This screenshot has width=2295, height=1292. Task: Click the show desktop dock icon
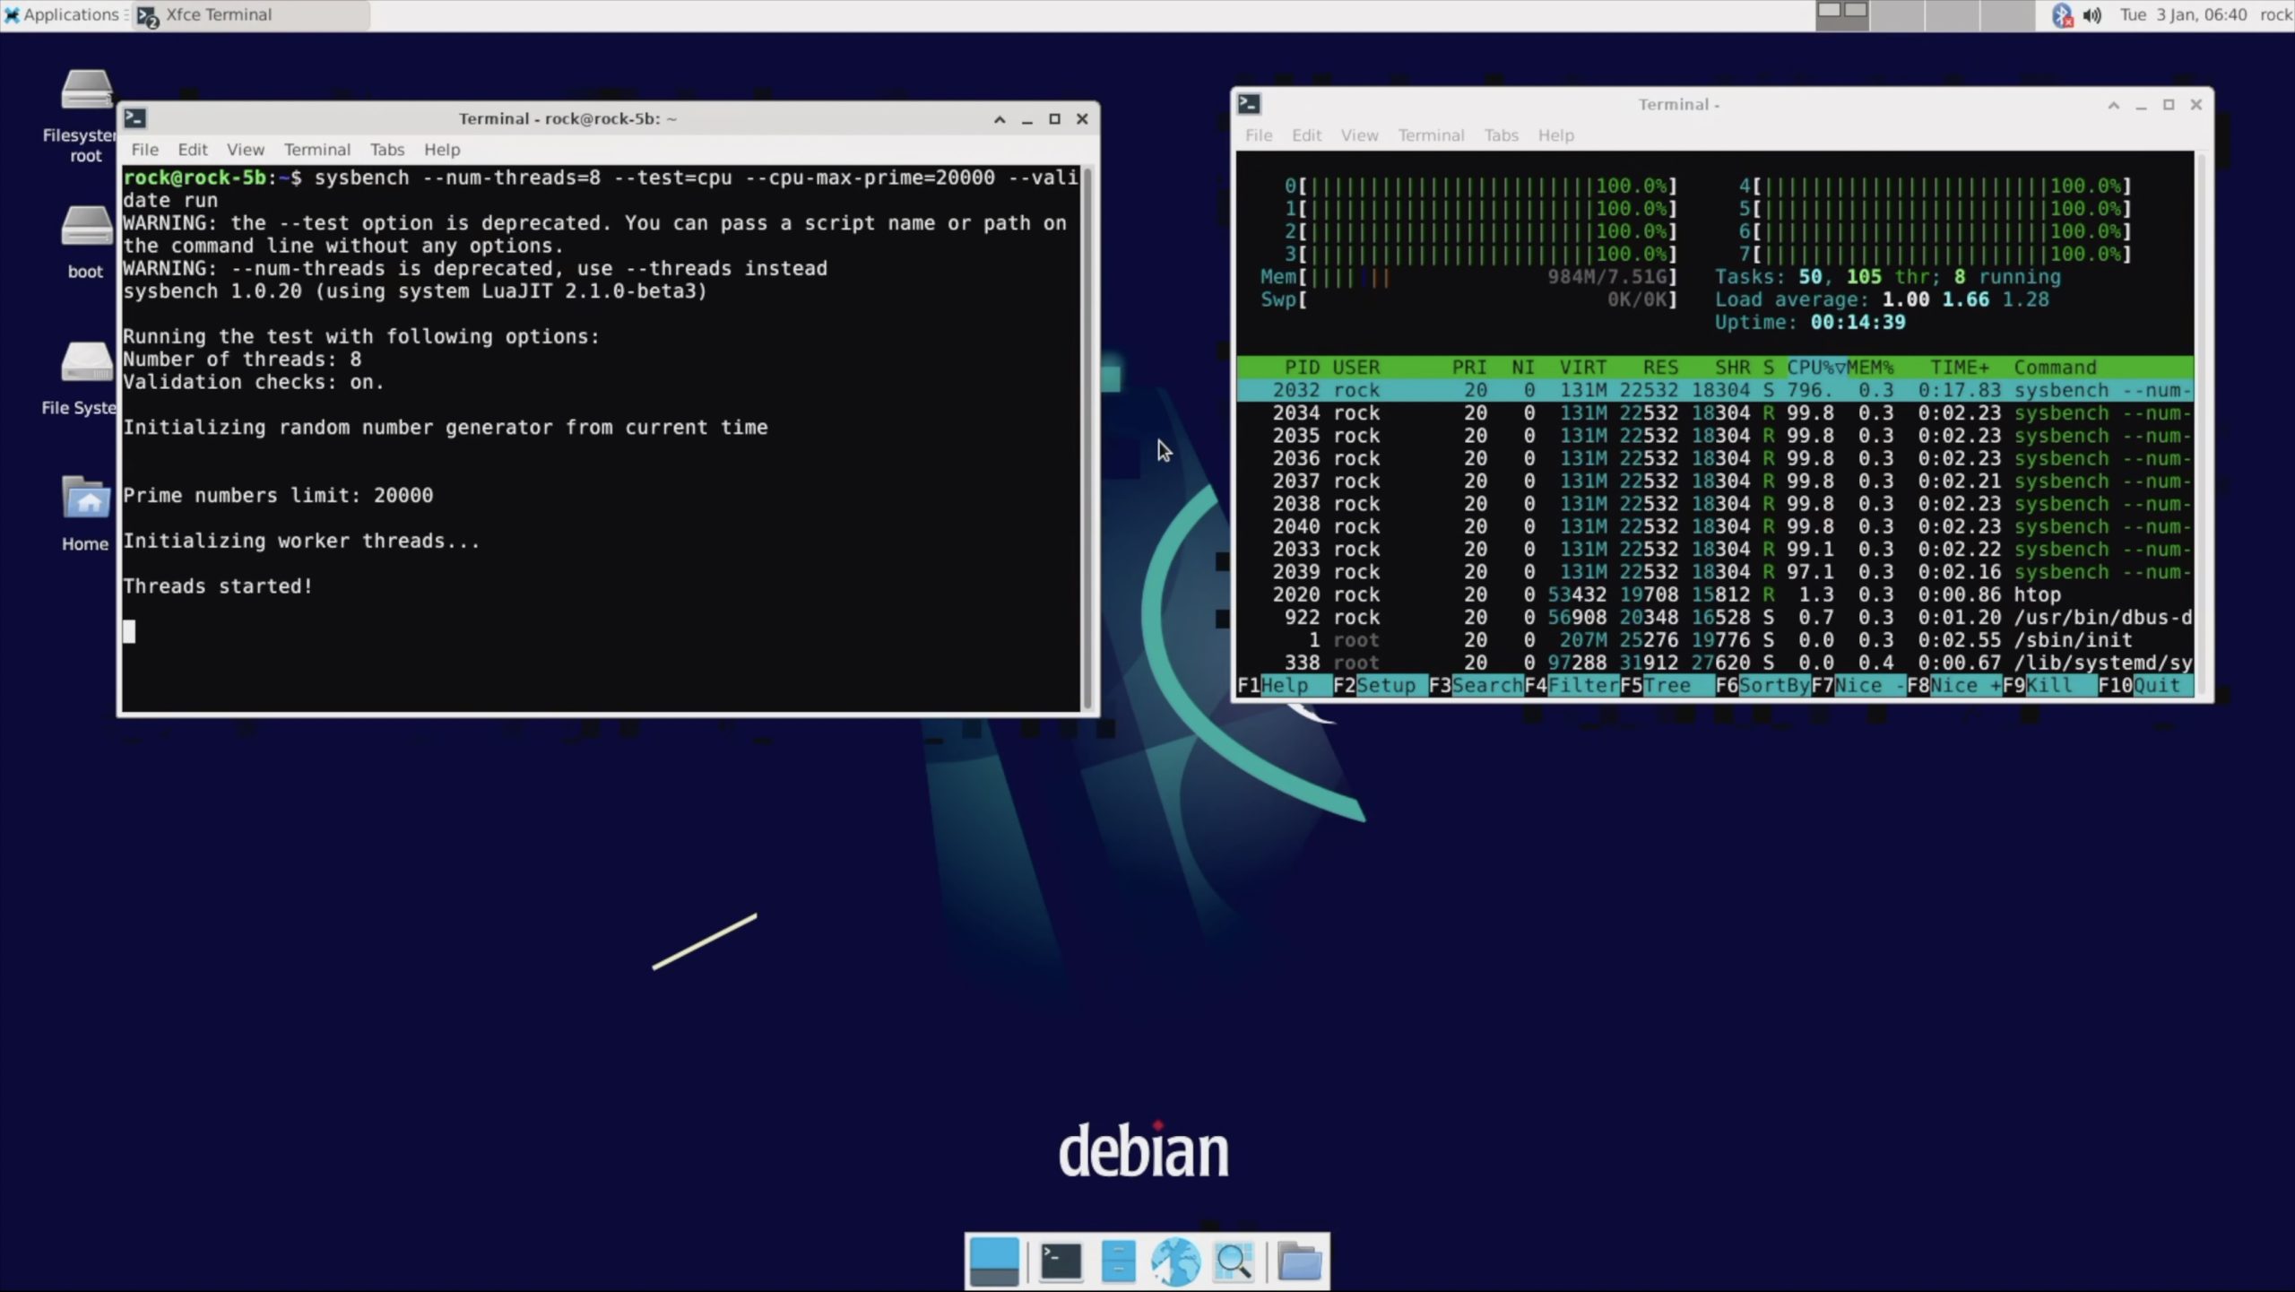tap(993, 1262)
